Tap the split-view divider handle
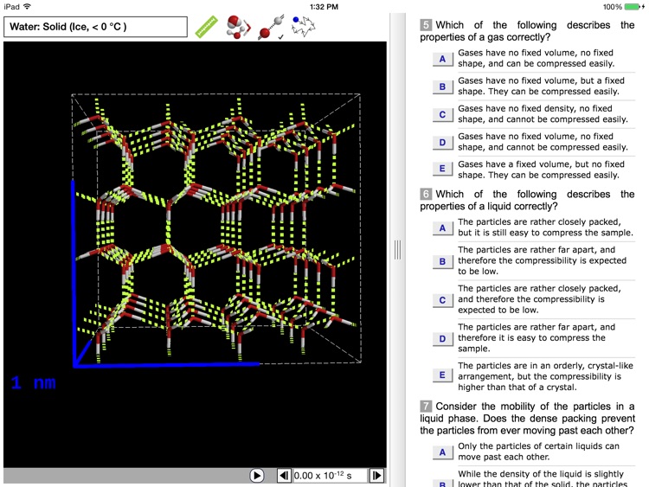The width and height of the screenshot is (649, 487). click(x=398, y=250)
